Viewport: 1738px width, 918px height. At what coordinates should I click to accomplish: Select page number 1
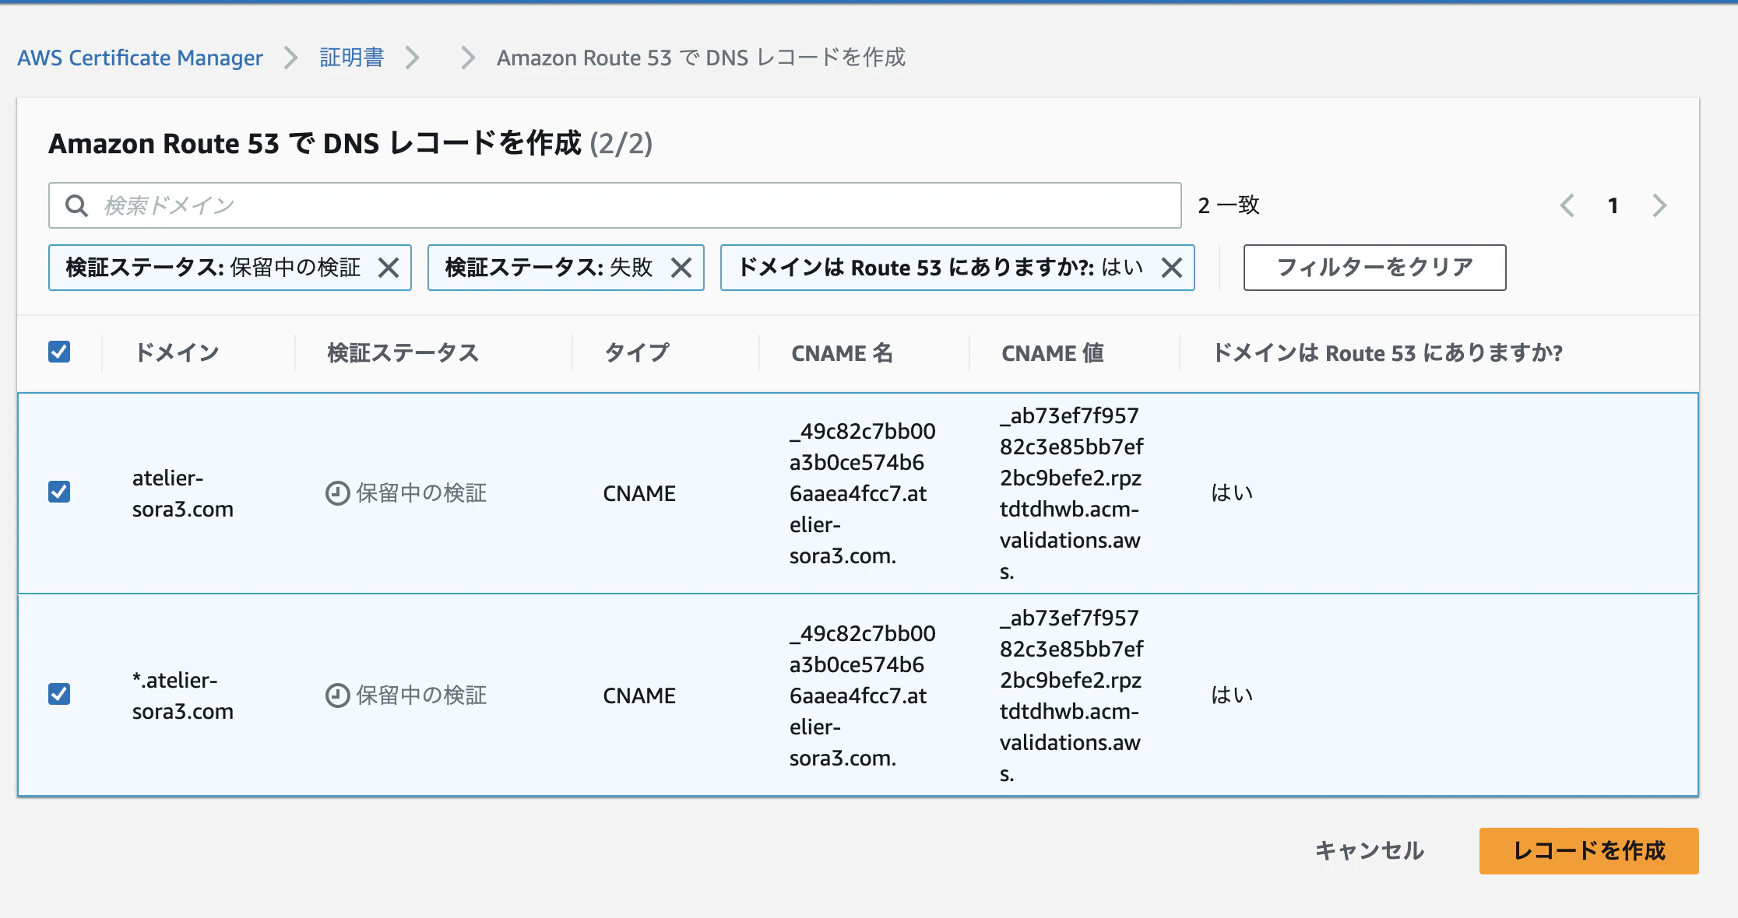(x=1613, y=205)
